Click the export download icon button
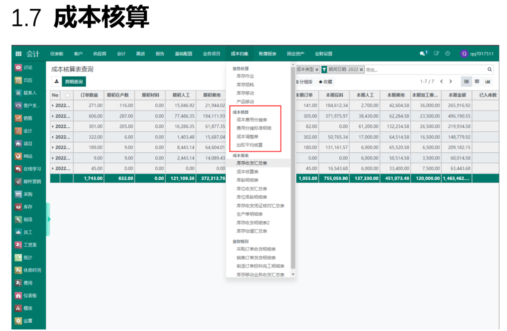The image size is (507, 331). pyautogui.click(x=56, y=81)
